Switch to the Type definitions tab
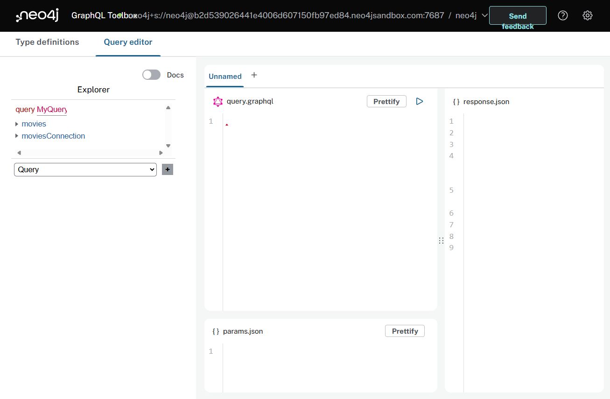The height and width of the screenshot is (399, 610). pyautogui.click(x=47, y=42)
